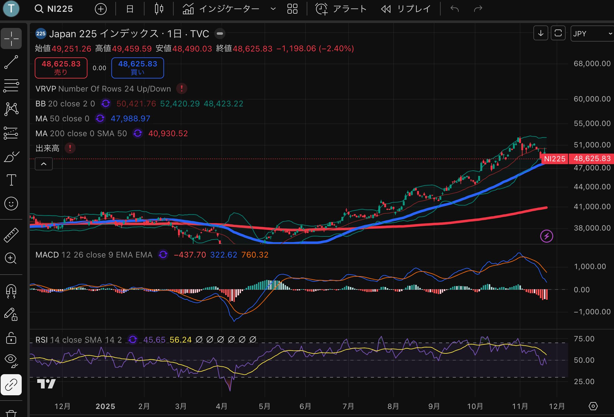Toggle lock all drawings

pyautogui.click(x=11, y=338)
